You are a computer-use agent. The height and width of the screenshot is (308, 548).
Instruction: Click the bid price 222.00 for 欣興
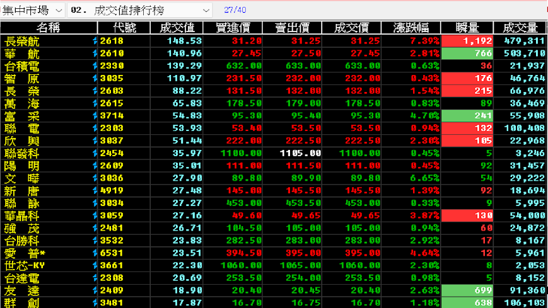tap(243, 140)
